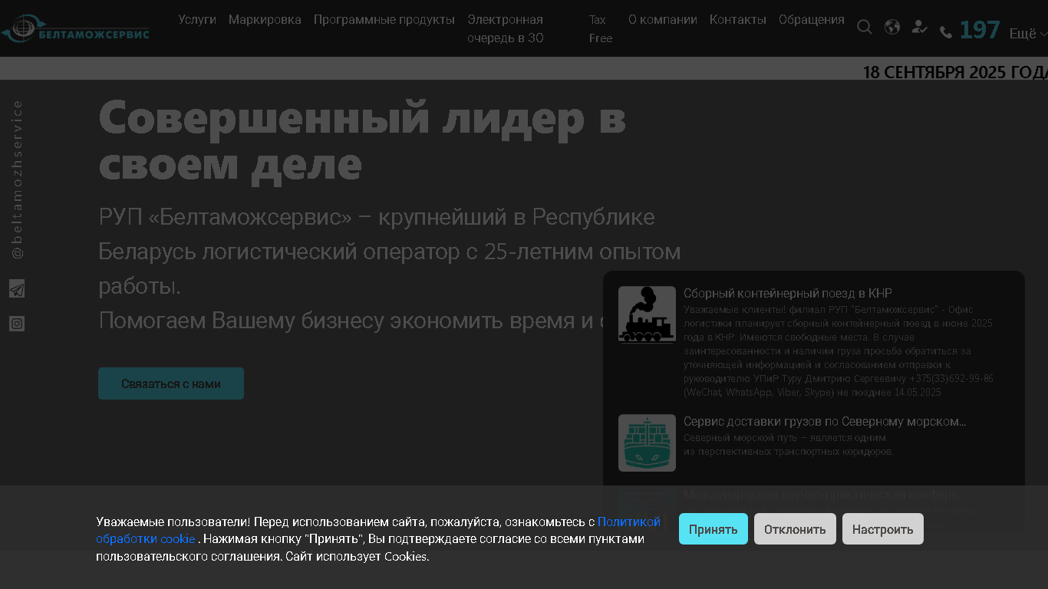Accept cookies with Принять button
Image resolution: width=1048 pixels, height=589 pixels.
point(713,529)
